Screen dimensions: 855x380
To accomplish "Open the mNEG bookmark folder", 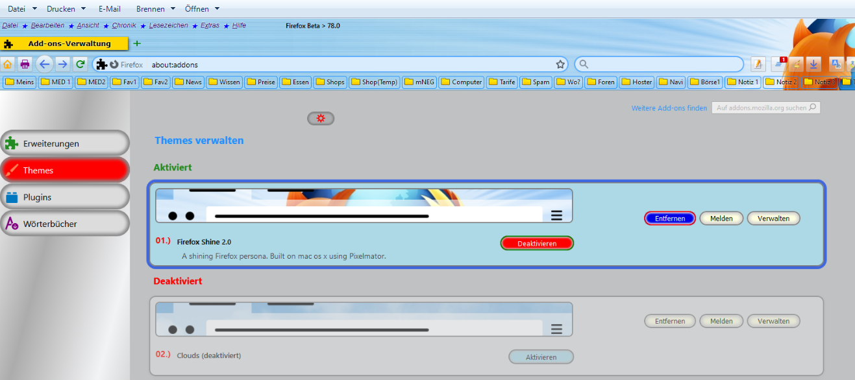I will tap(419, 82).
